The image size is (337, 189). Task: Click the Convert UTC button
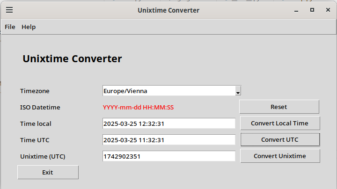point(280,139)
